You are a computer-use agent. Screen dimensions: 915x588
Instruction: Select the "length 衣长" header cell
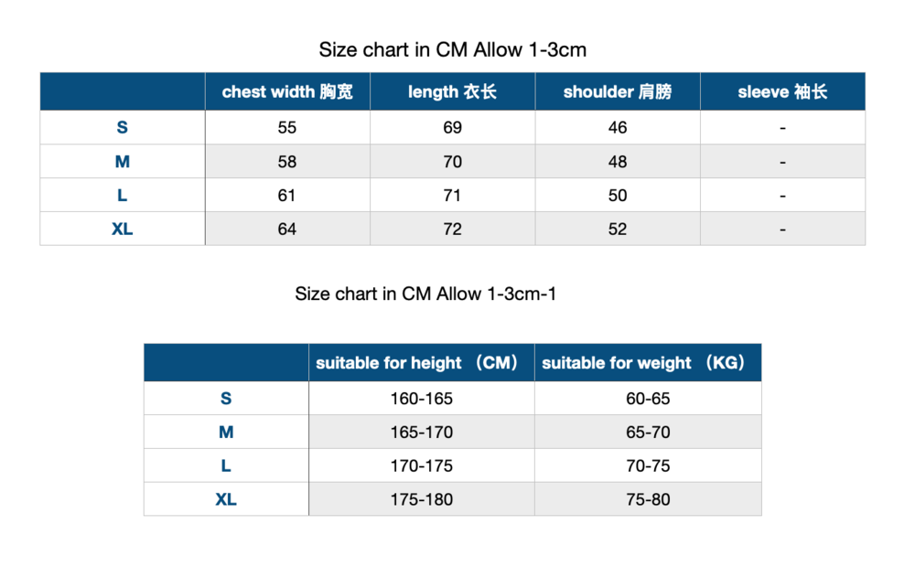coord(452,91)
